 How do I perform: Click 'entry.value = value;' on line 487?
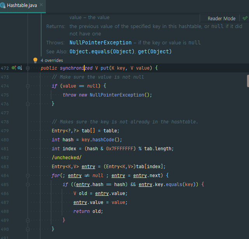tap(100, 202)
